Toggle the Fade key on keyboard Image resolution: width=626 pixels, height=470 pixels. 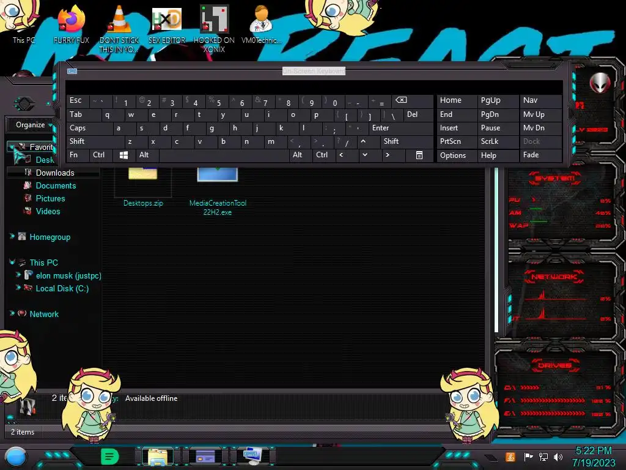[540, 155]
